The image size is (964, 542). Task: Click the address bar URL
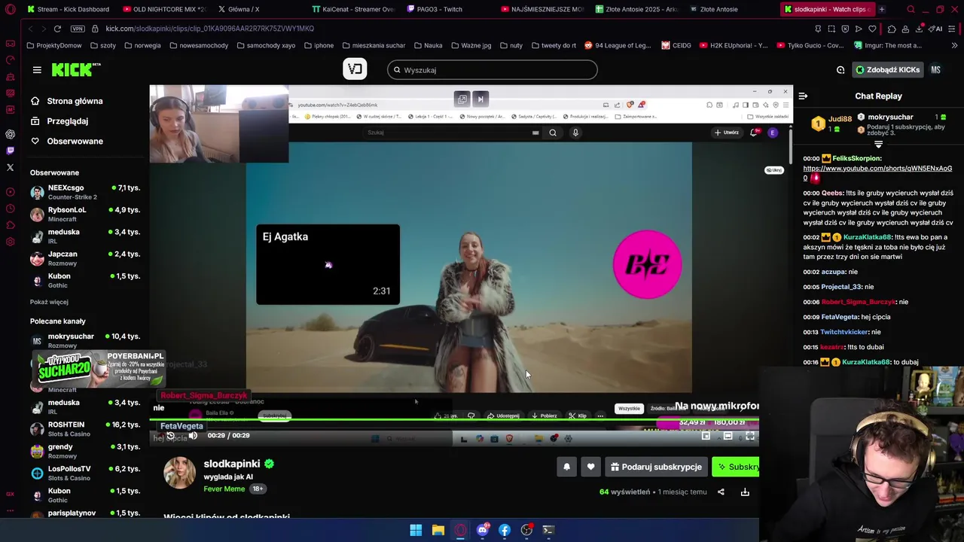pyautogui.click(x=209, y=29)
